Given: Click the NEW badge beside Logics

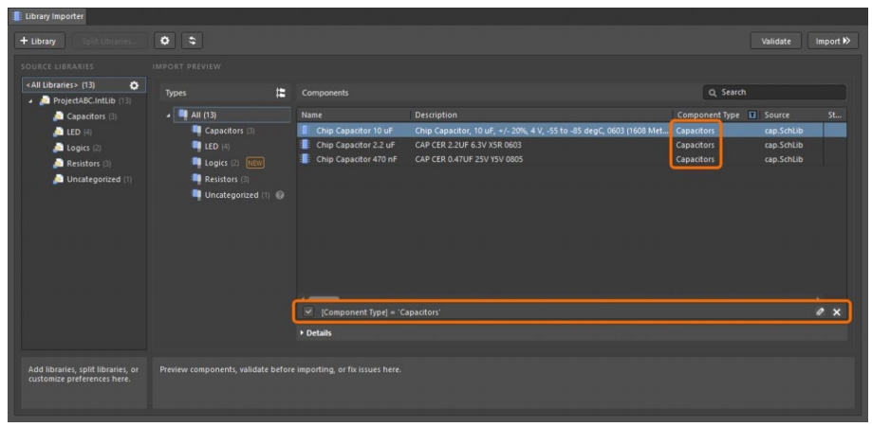Looking at the screenshot, I should [255, 163].
